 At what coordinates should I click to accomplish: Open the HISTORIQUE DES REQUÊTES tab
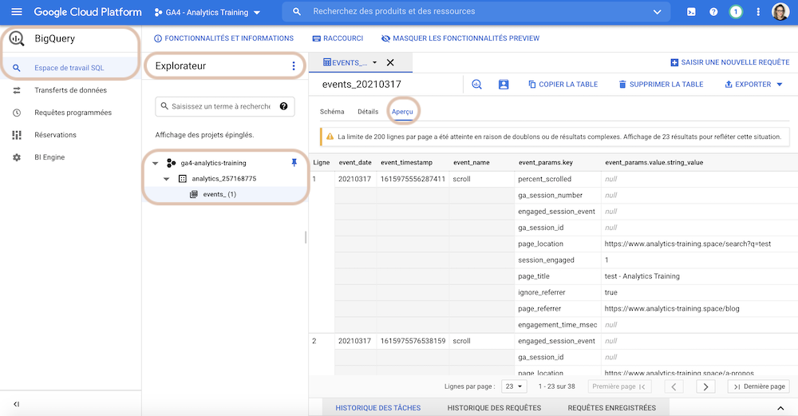[x=494, y=408]
